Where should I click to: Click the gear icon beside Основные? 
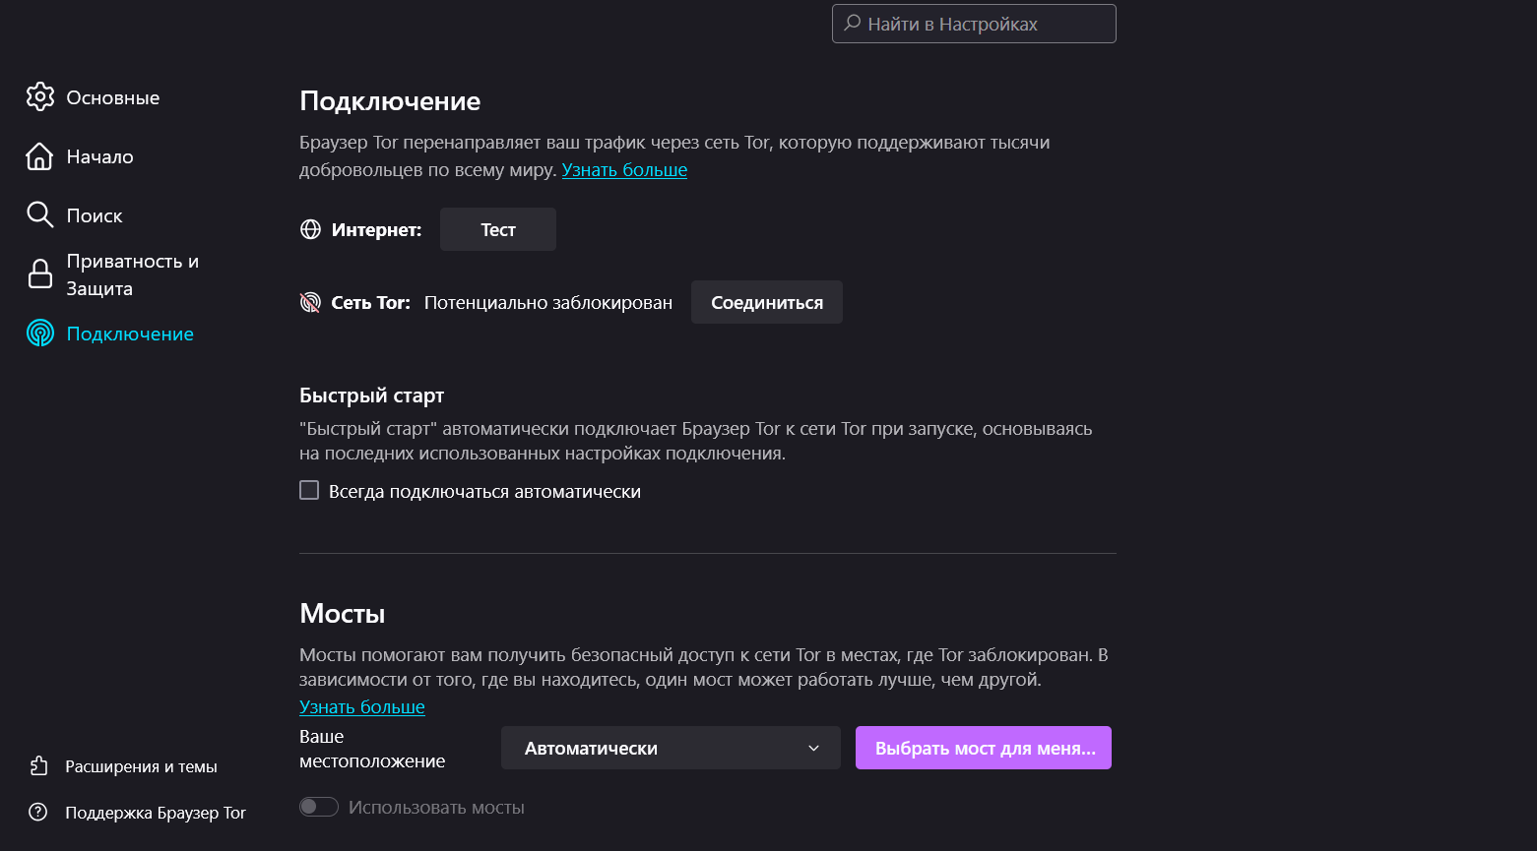39,97
